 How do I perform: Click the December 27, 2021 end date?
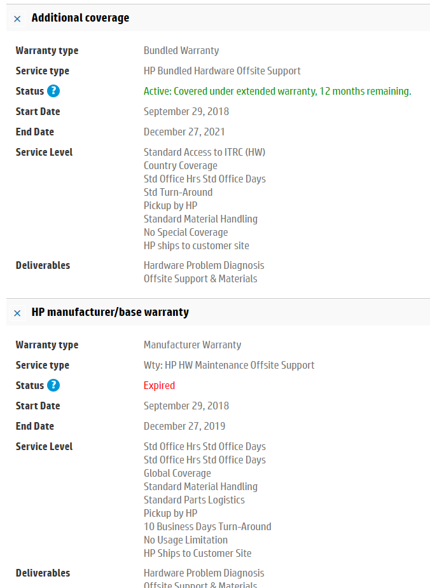pyautogui.click(x=184, y=132)
